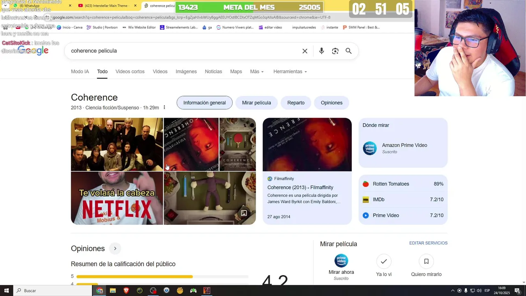Click the IMDb logo icon

[366, 200]
